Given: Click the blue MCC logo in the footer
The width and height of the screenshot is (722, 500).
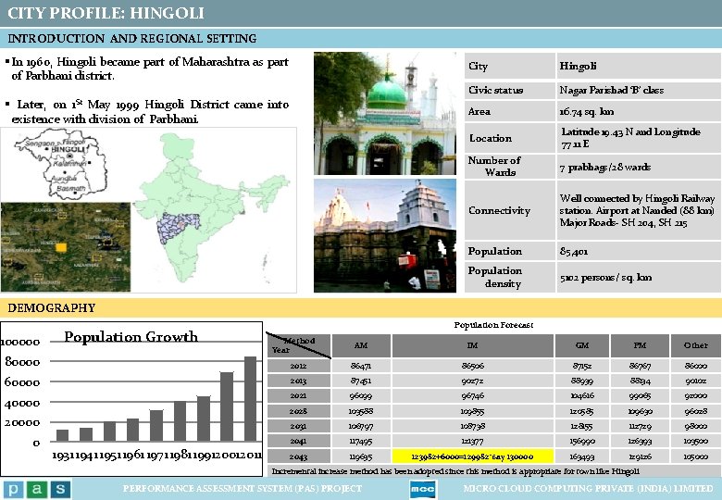Looking at the screenshot, I should (422, 489).
